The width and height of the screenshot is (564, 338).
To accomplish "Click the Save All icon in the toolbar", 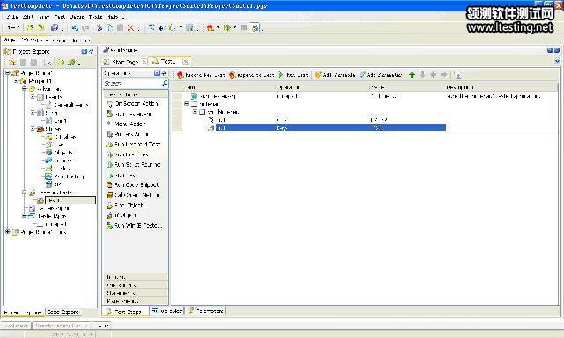I will (x=55, y=27).
